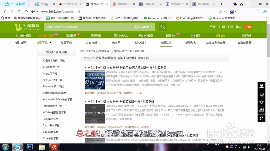Click the coins icon in the right sidebar
Image resolution: width=270 pixels, height=151 pixels.
point(261,110)
